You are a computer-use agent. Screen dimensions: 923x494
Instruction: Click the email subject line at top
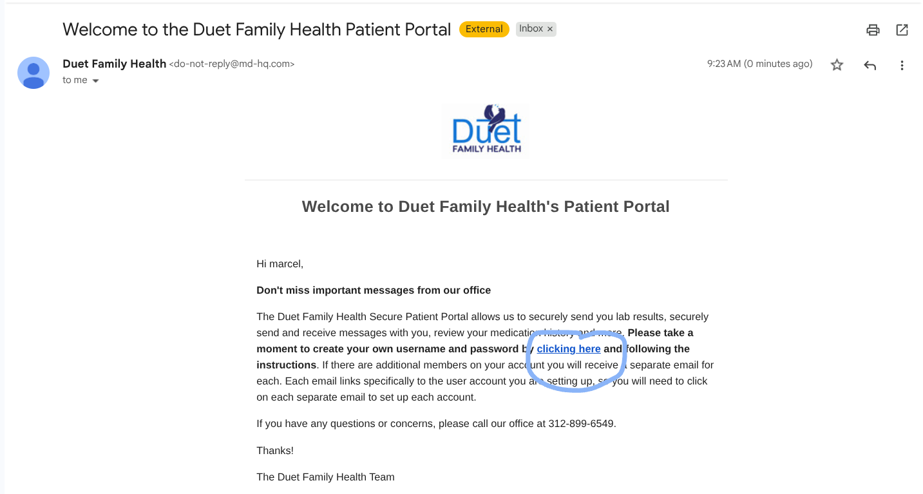click(x=256, y=30)
